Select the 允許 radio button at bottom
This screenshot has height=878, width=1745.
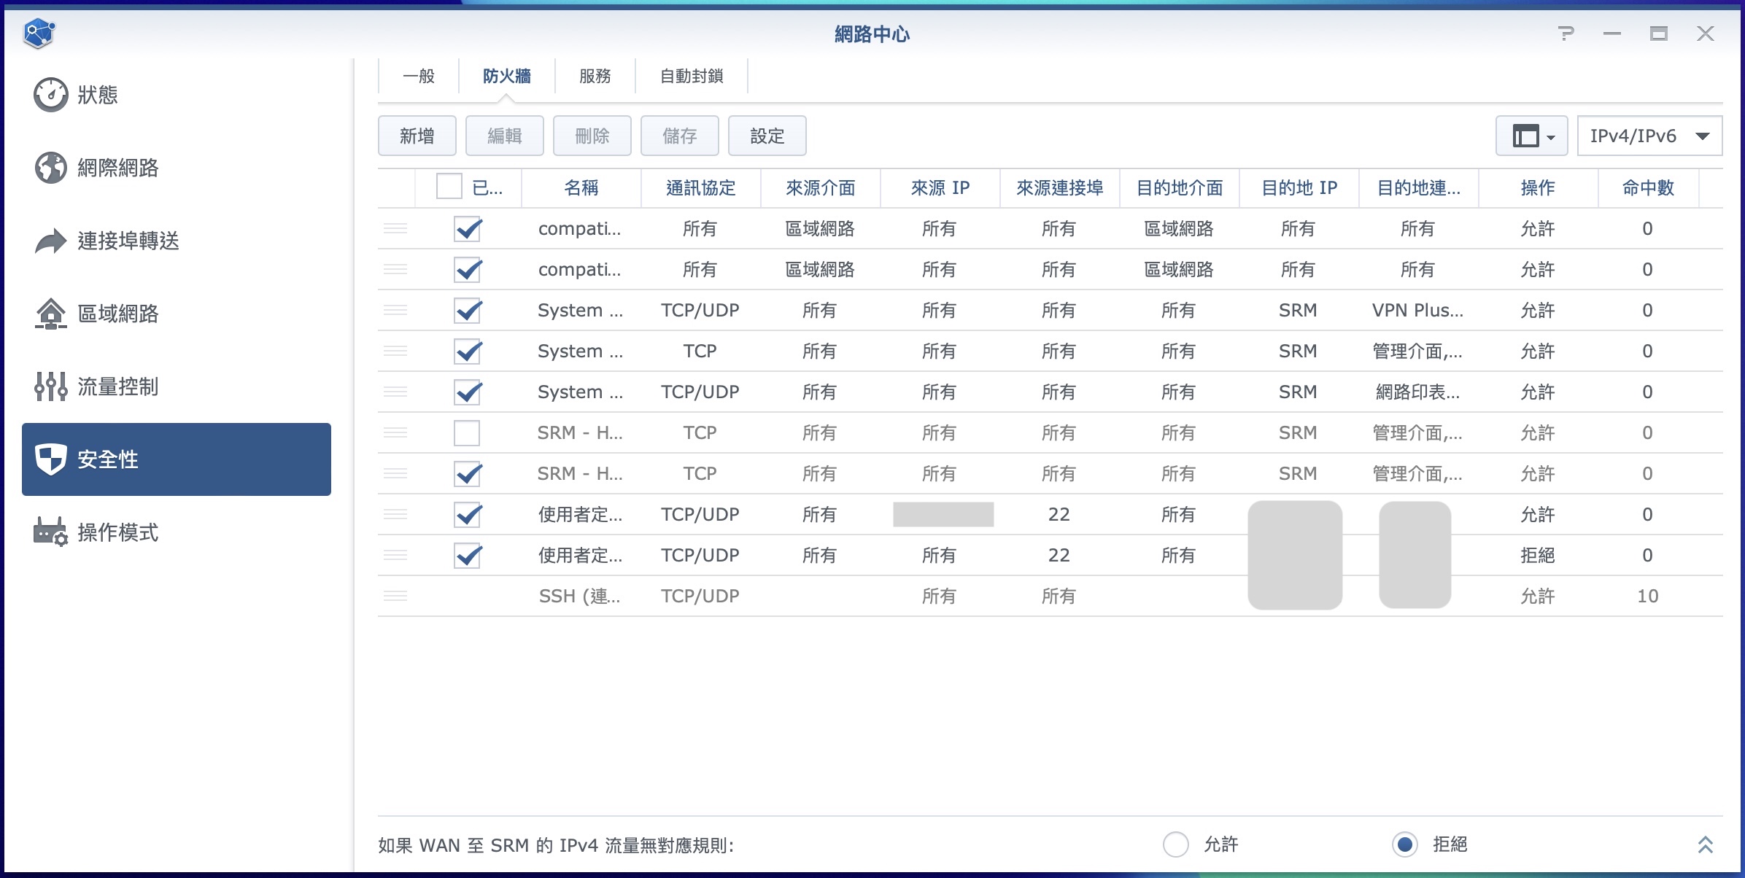click(x=1175, y=844)
